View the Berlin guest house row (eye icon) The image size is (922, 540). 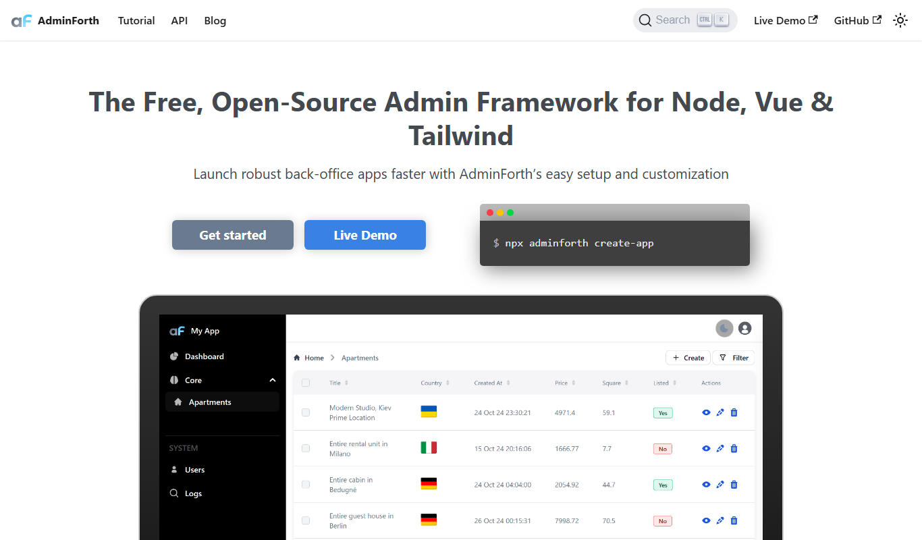[x=706, y=520]
